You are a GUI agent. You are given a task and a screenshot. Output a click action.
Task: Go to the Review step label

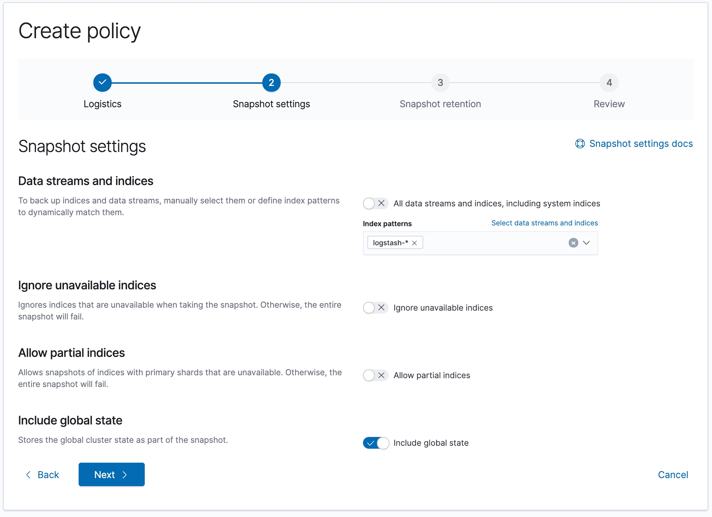(609, 104)
